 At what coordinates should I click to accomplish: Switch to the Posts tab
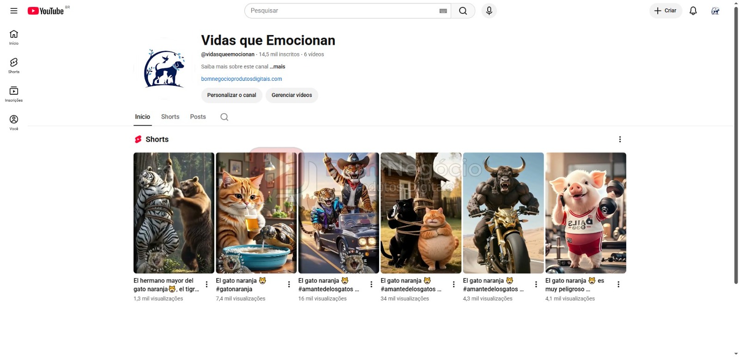coord(198,117)
